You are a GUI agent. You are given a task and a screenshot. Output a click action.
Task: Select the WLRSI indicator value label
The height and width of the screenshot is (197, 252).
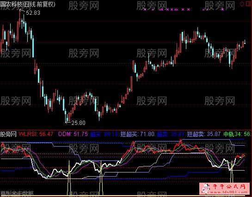(x=36, y=134)
